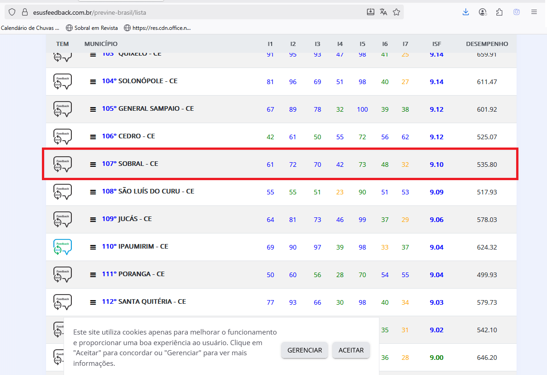Click the 108° São Luís do Curu link
Image resolution: width=547 pixels, height=375 pixels.
[x=148, y=191]
